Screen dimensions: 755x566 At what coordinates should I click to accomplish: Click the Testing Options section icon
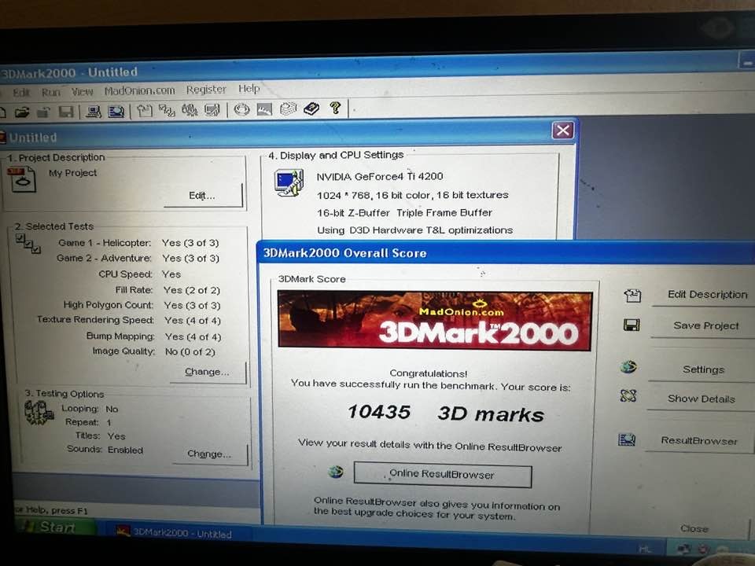click(39, 413)
